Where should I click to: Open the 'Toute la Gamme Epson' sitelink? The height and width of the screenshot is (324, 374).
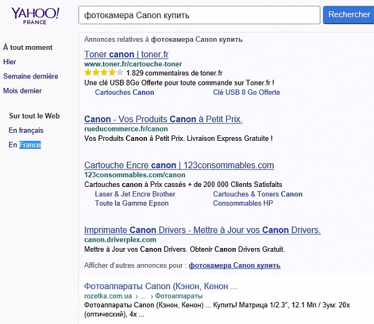point(132,203)
